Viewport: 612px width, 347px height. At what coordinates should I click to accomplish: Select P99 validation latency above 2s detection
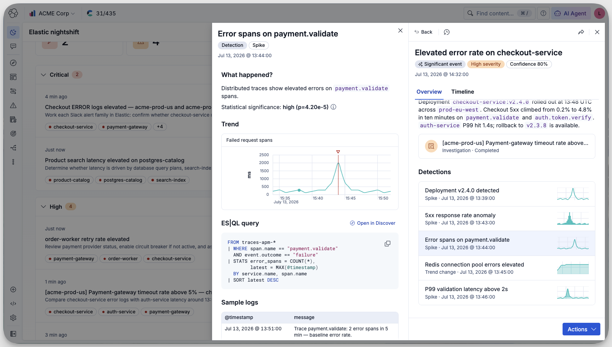[x=507, y=293]
